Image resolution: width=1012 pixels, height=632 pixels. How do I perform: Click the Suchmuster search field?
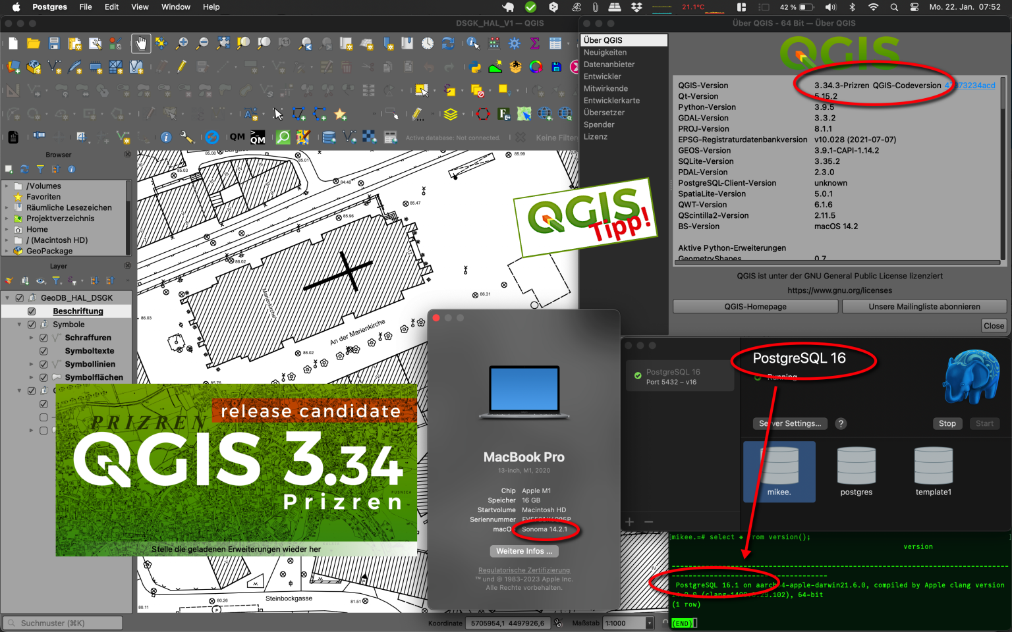pyautogui.click(x=61, y=622)
